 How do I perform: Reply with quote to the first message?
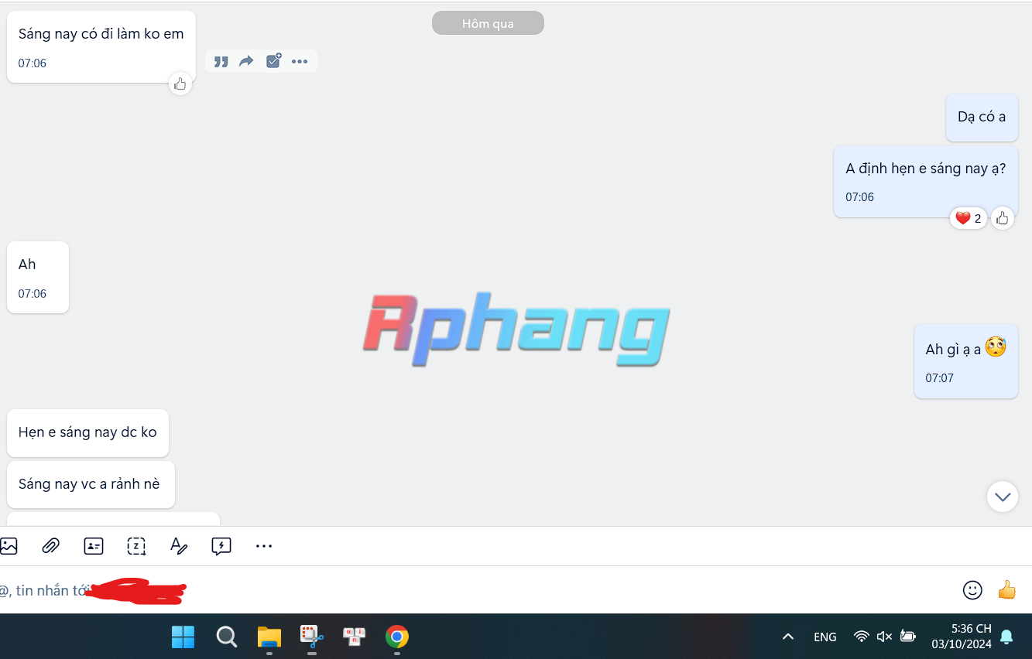(x=221, y=62)
